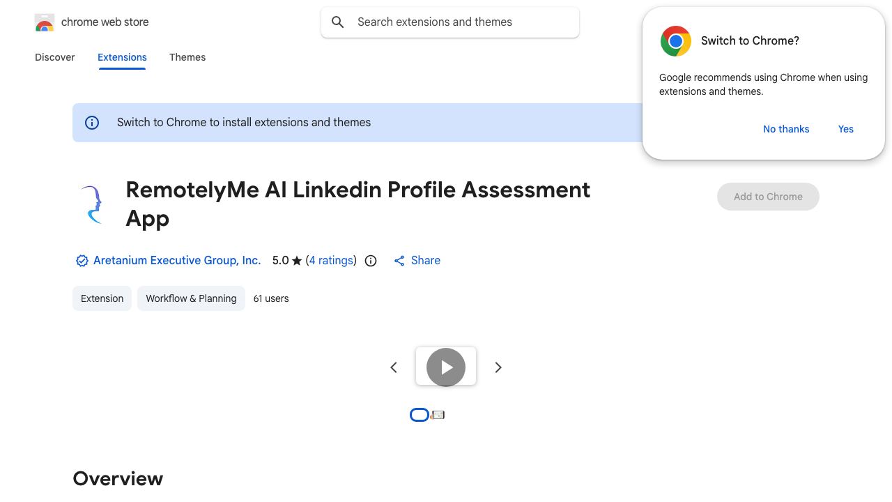Viewport: 892px width, 502px height.
Task: Open the Chrome Web Store home logo
Action: 45,22
